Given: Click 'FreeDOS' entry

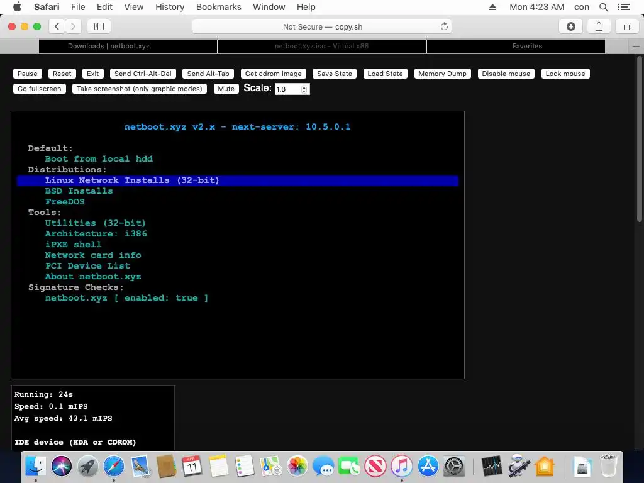Looking at the screenshot, I should tap(65, 202).
